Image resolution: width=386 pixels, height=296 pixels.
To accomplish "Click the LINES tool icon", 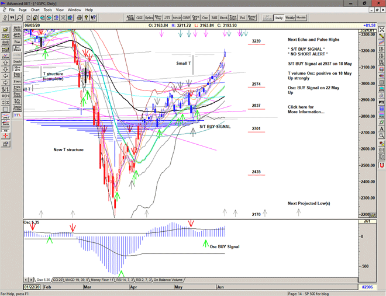I will 5,116.
